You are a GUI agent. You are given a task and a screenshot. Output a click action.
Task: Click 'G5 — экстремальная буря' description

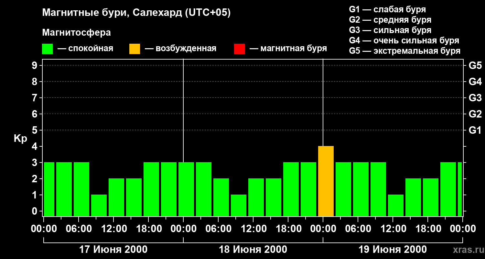(405, 51)
